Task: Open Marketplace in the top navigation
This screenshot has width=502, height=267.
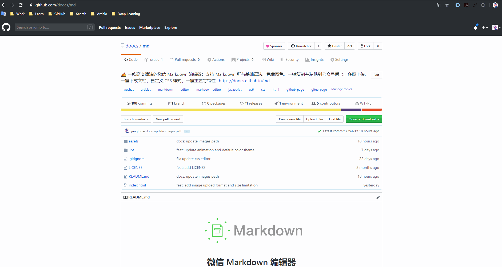Action: (150, 27)
